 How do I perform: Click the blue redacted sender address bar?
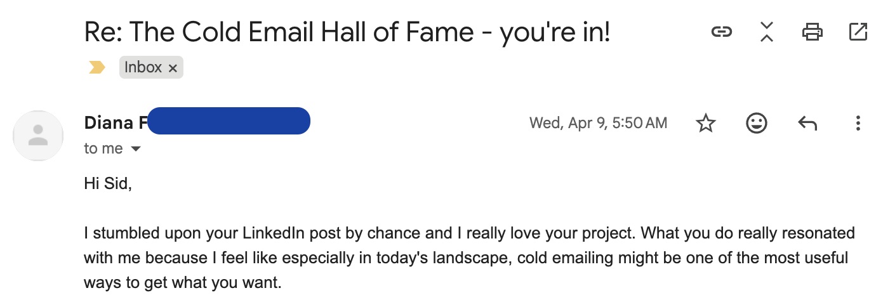tap(229, 121)
